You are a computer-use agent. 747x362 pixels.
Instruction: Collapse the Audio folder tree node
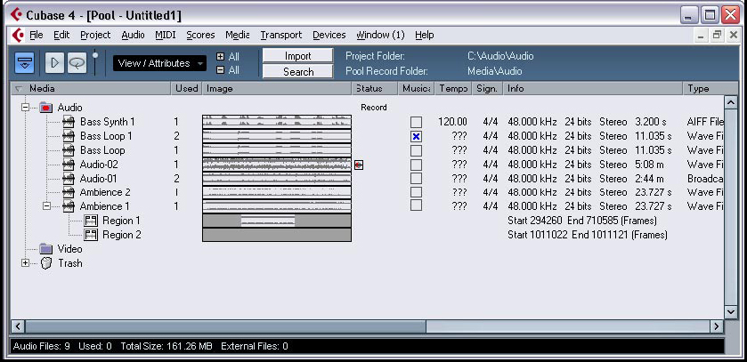pyautogui.click(x=25, y=108)
